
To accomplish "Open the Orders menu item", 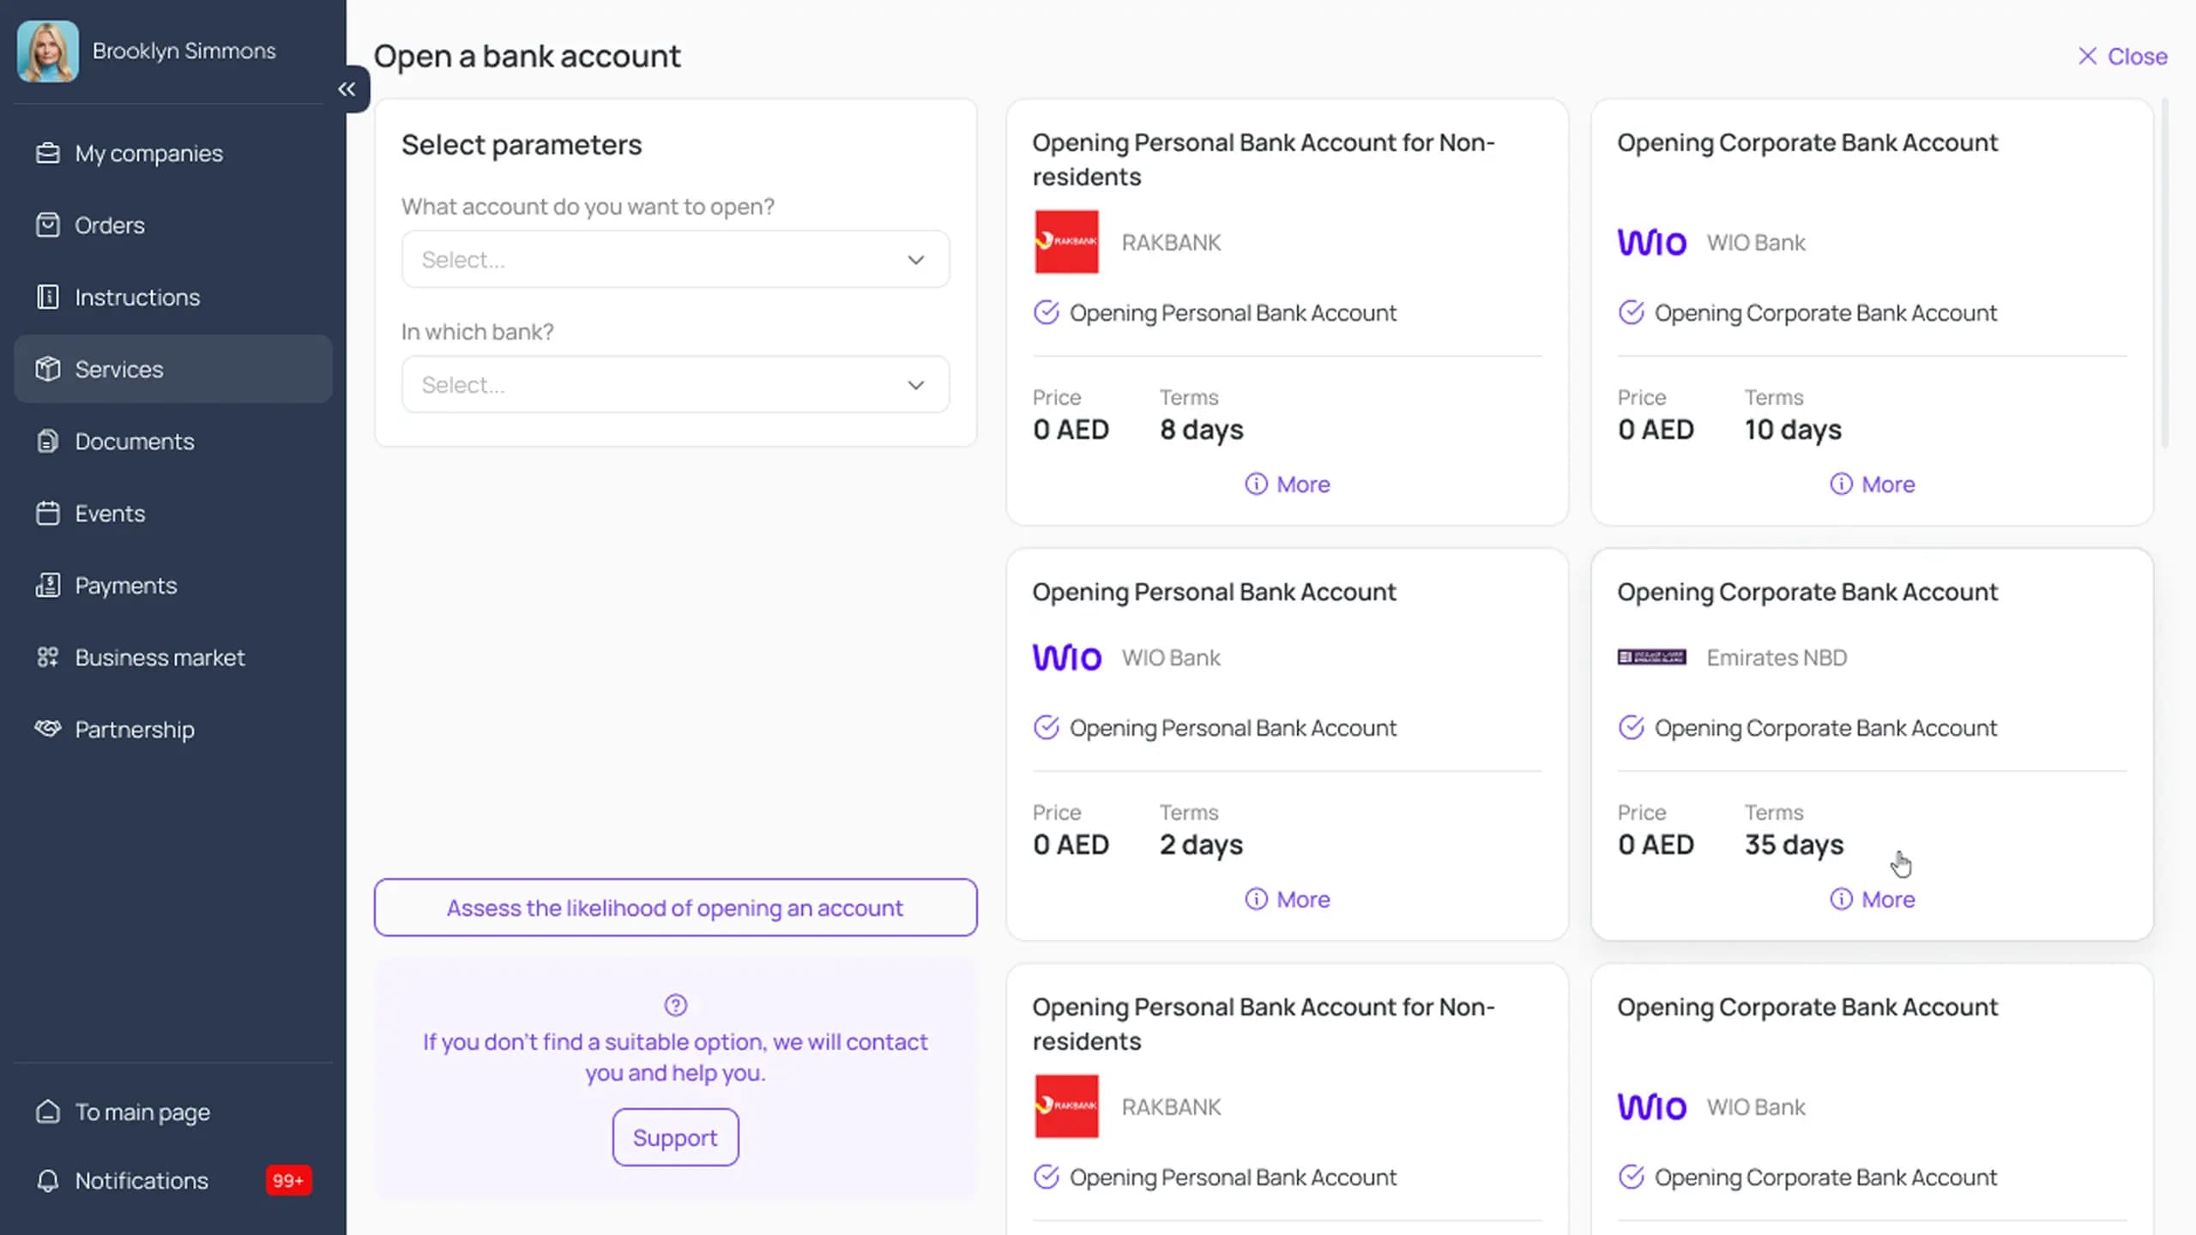I will coord(109,225).
